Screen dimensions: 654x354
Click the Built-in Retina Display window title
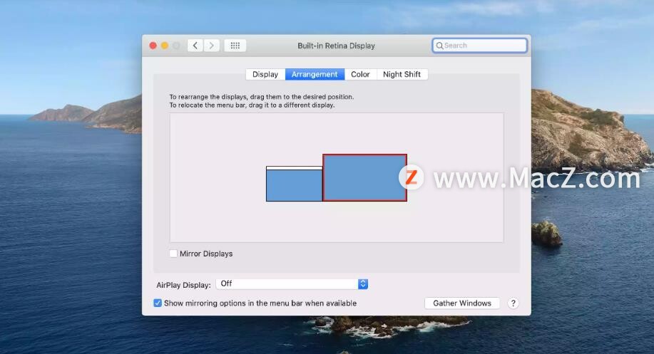point(336,46)
